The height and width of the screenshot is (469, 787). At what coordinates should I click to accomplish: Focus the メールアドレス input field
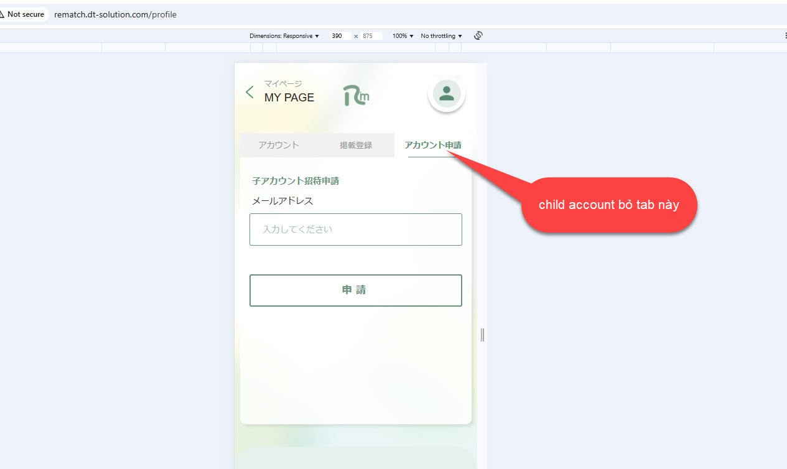(356, 230)
